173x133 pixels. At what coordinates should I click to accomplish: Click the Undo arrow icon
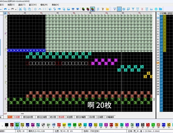pyautogui.click(x=5, y=9)
